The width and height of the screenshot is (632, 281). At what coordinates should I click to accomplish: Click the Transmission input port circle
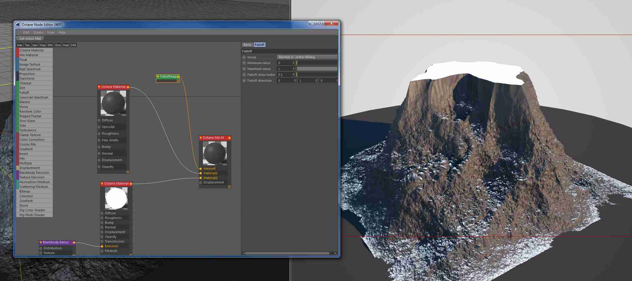(x=102, y=242)
